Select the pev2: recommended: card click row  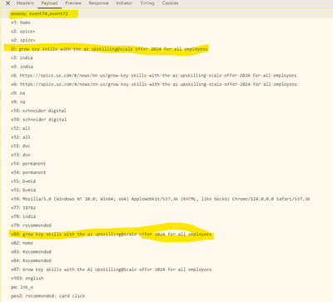[x=48, y=296]
